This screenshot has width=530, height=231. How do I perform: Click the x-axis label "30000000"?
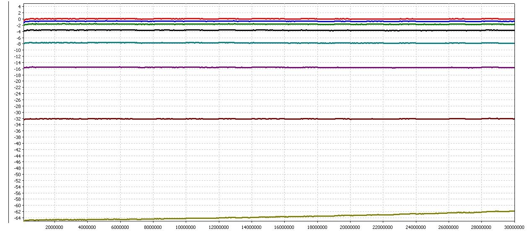[x=514, y=227]
